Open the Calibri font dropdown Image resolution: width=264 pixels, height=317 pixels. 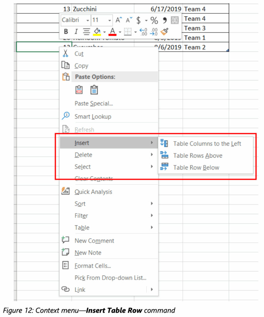pos(88,20)
